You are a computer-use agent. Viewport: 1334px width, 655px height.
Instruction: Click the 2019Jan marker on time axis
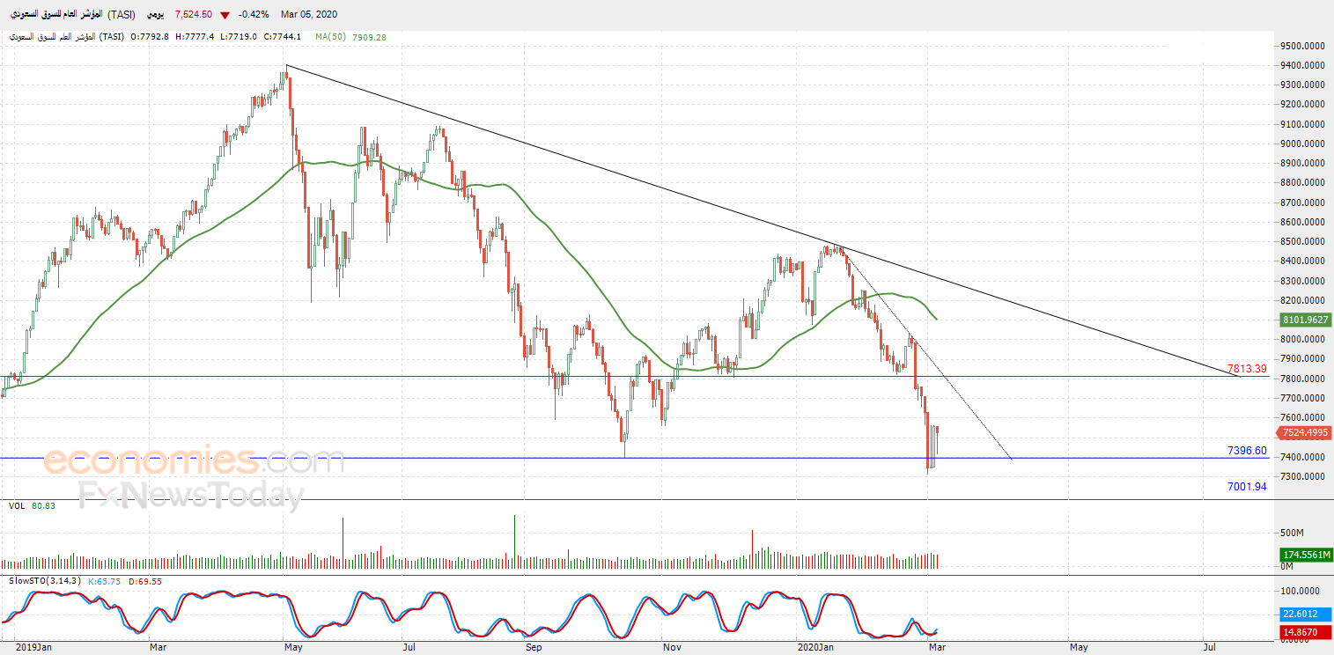33,648
